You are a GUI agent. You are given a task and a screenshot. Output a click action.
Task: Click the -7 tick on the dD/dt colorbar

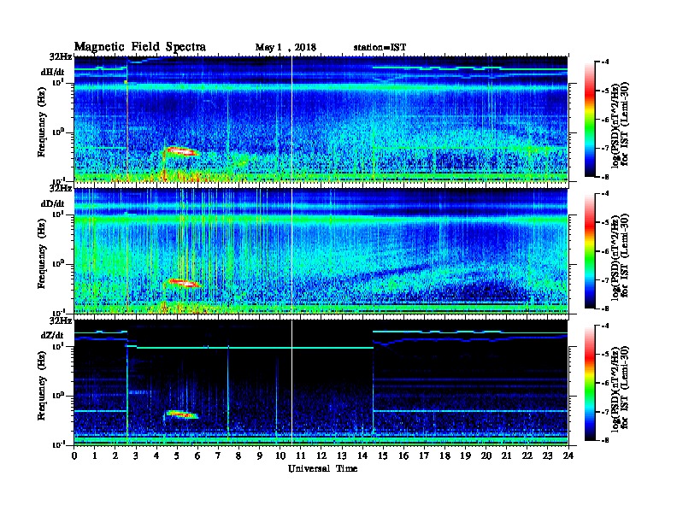coord(606,280)
